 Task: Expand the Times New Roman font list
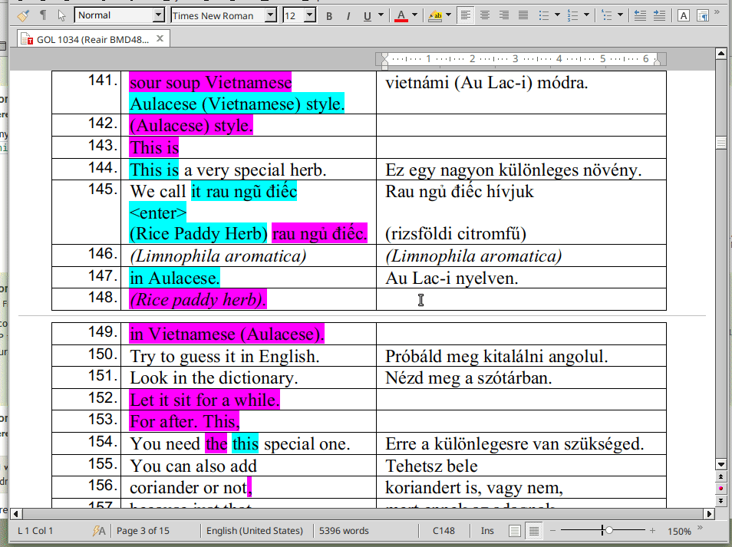(x=270, y=15)
